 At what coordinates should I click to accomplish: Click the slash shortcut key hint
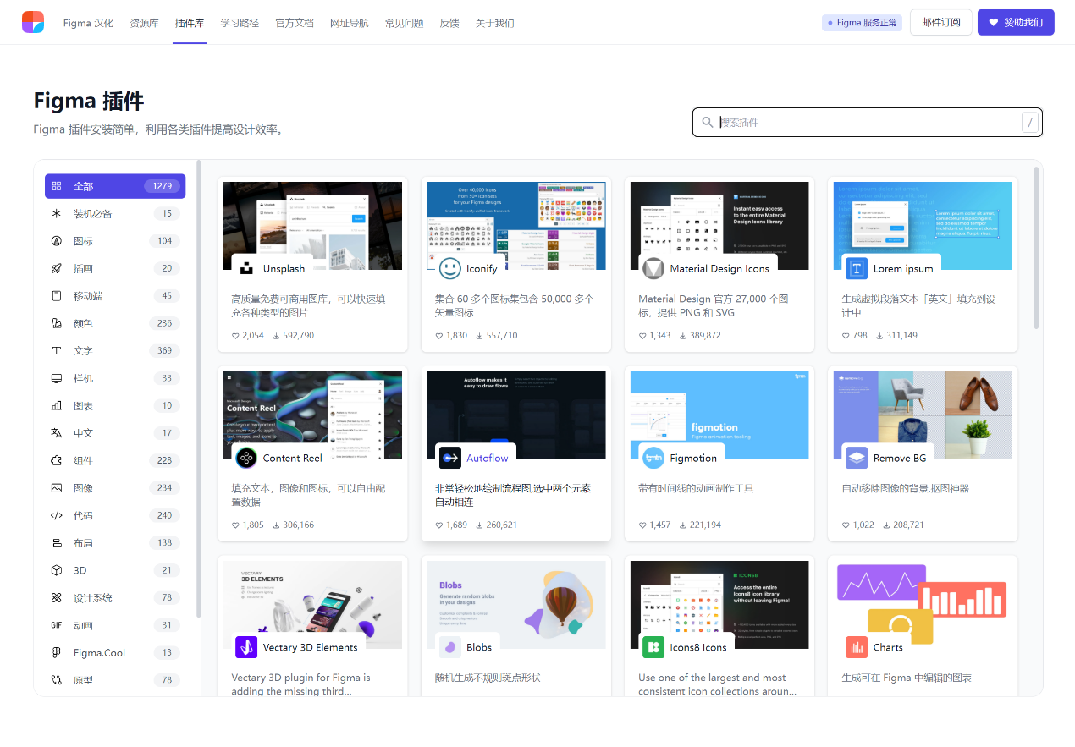pos(1030,123)
